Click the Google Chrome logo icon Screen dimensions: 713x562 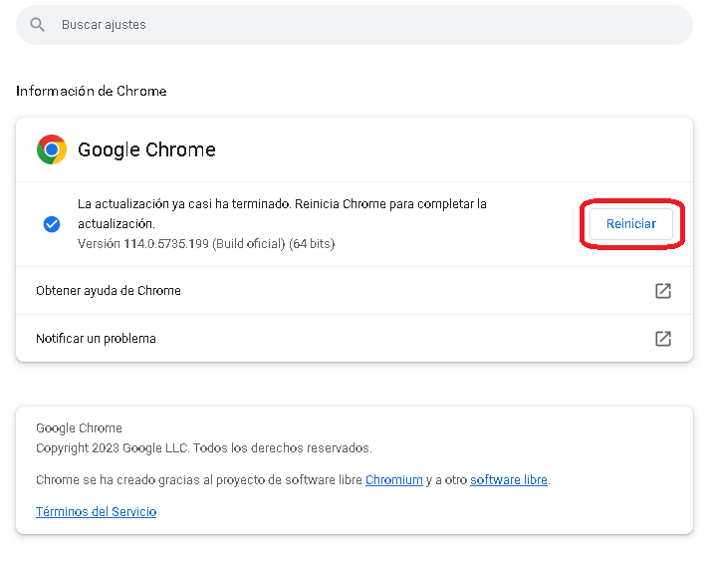(x=52, y=149)
